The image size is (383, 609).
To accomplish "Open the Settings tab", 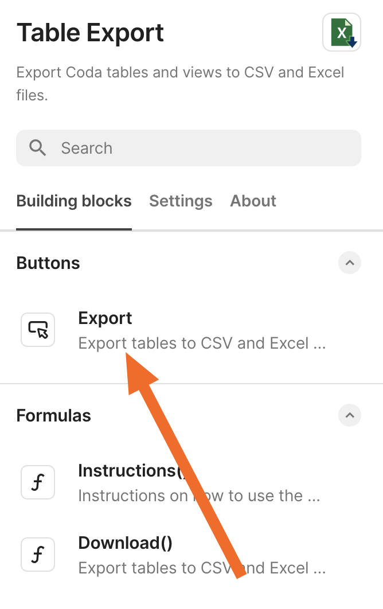I will click(x=181, y=201).
